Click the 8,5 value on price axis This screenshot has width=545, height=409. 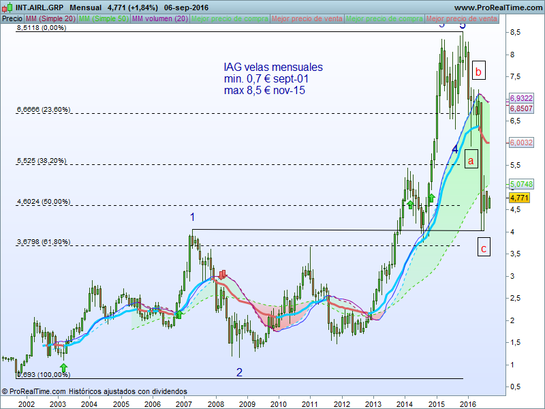(515, 32)
